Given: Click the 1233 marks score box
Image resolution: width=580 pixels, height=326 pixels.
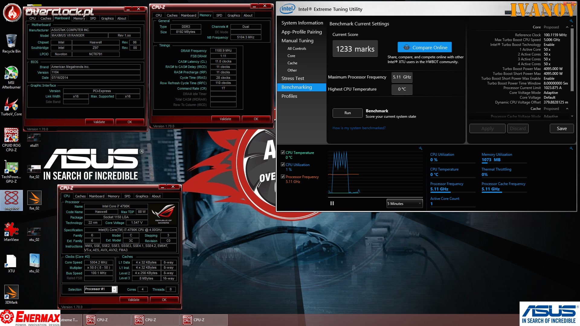Looking at the screenshot, I should (x=355, y=49).
